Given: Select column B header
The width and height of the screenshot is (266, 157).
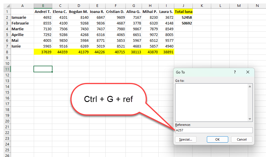Looking at the screenshot, I should [x=43, y=6].
